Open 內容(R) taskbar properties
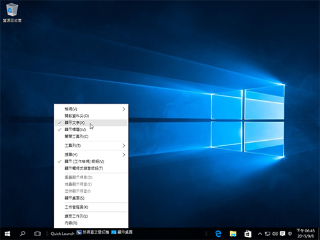 [91, 223]
